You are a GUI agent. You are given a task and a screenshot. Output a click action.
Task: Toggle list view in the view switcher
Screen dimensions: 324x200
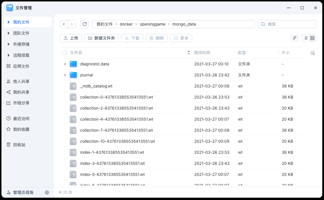click(305, 38)
